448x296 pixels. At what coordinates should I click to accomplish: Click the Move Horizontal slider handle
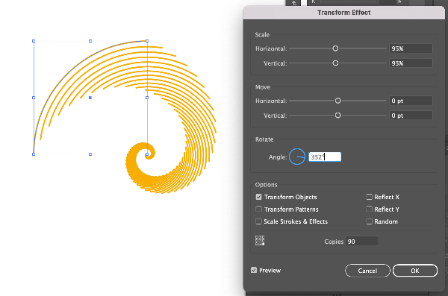(x=337, y=101)
